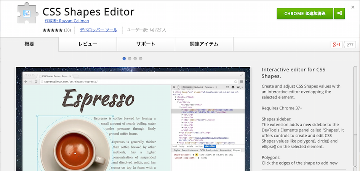Click the DevTools console drawer icon in screenshot
The image size is (360, 171).
pyautogui.click(x=227, y=87)
